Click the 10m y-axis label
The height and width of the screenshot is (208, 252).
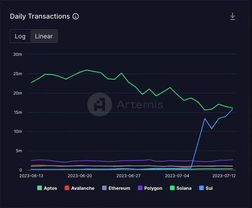pos(18,131)
